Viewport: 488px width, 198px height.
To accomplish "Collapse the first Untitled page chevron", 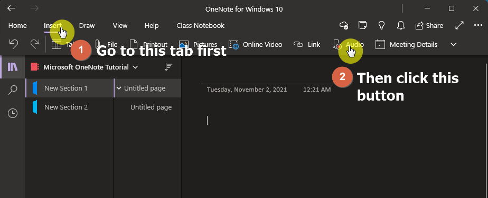I will (x=119, y=88).
